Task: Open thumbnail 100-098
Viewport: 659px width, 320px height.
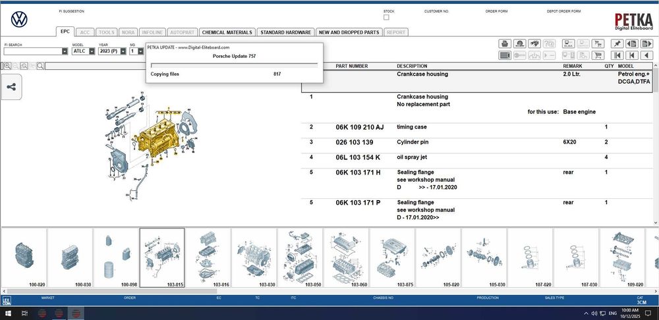Action: pyautogui.click(x=116, y=258)
